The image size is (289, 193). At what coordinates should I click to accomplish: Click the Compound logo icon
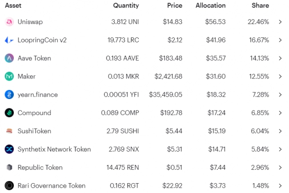[x=9, y=113]
